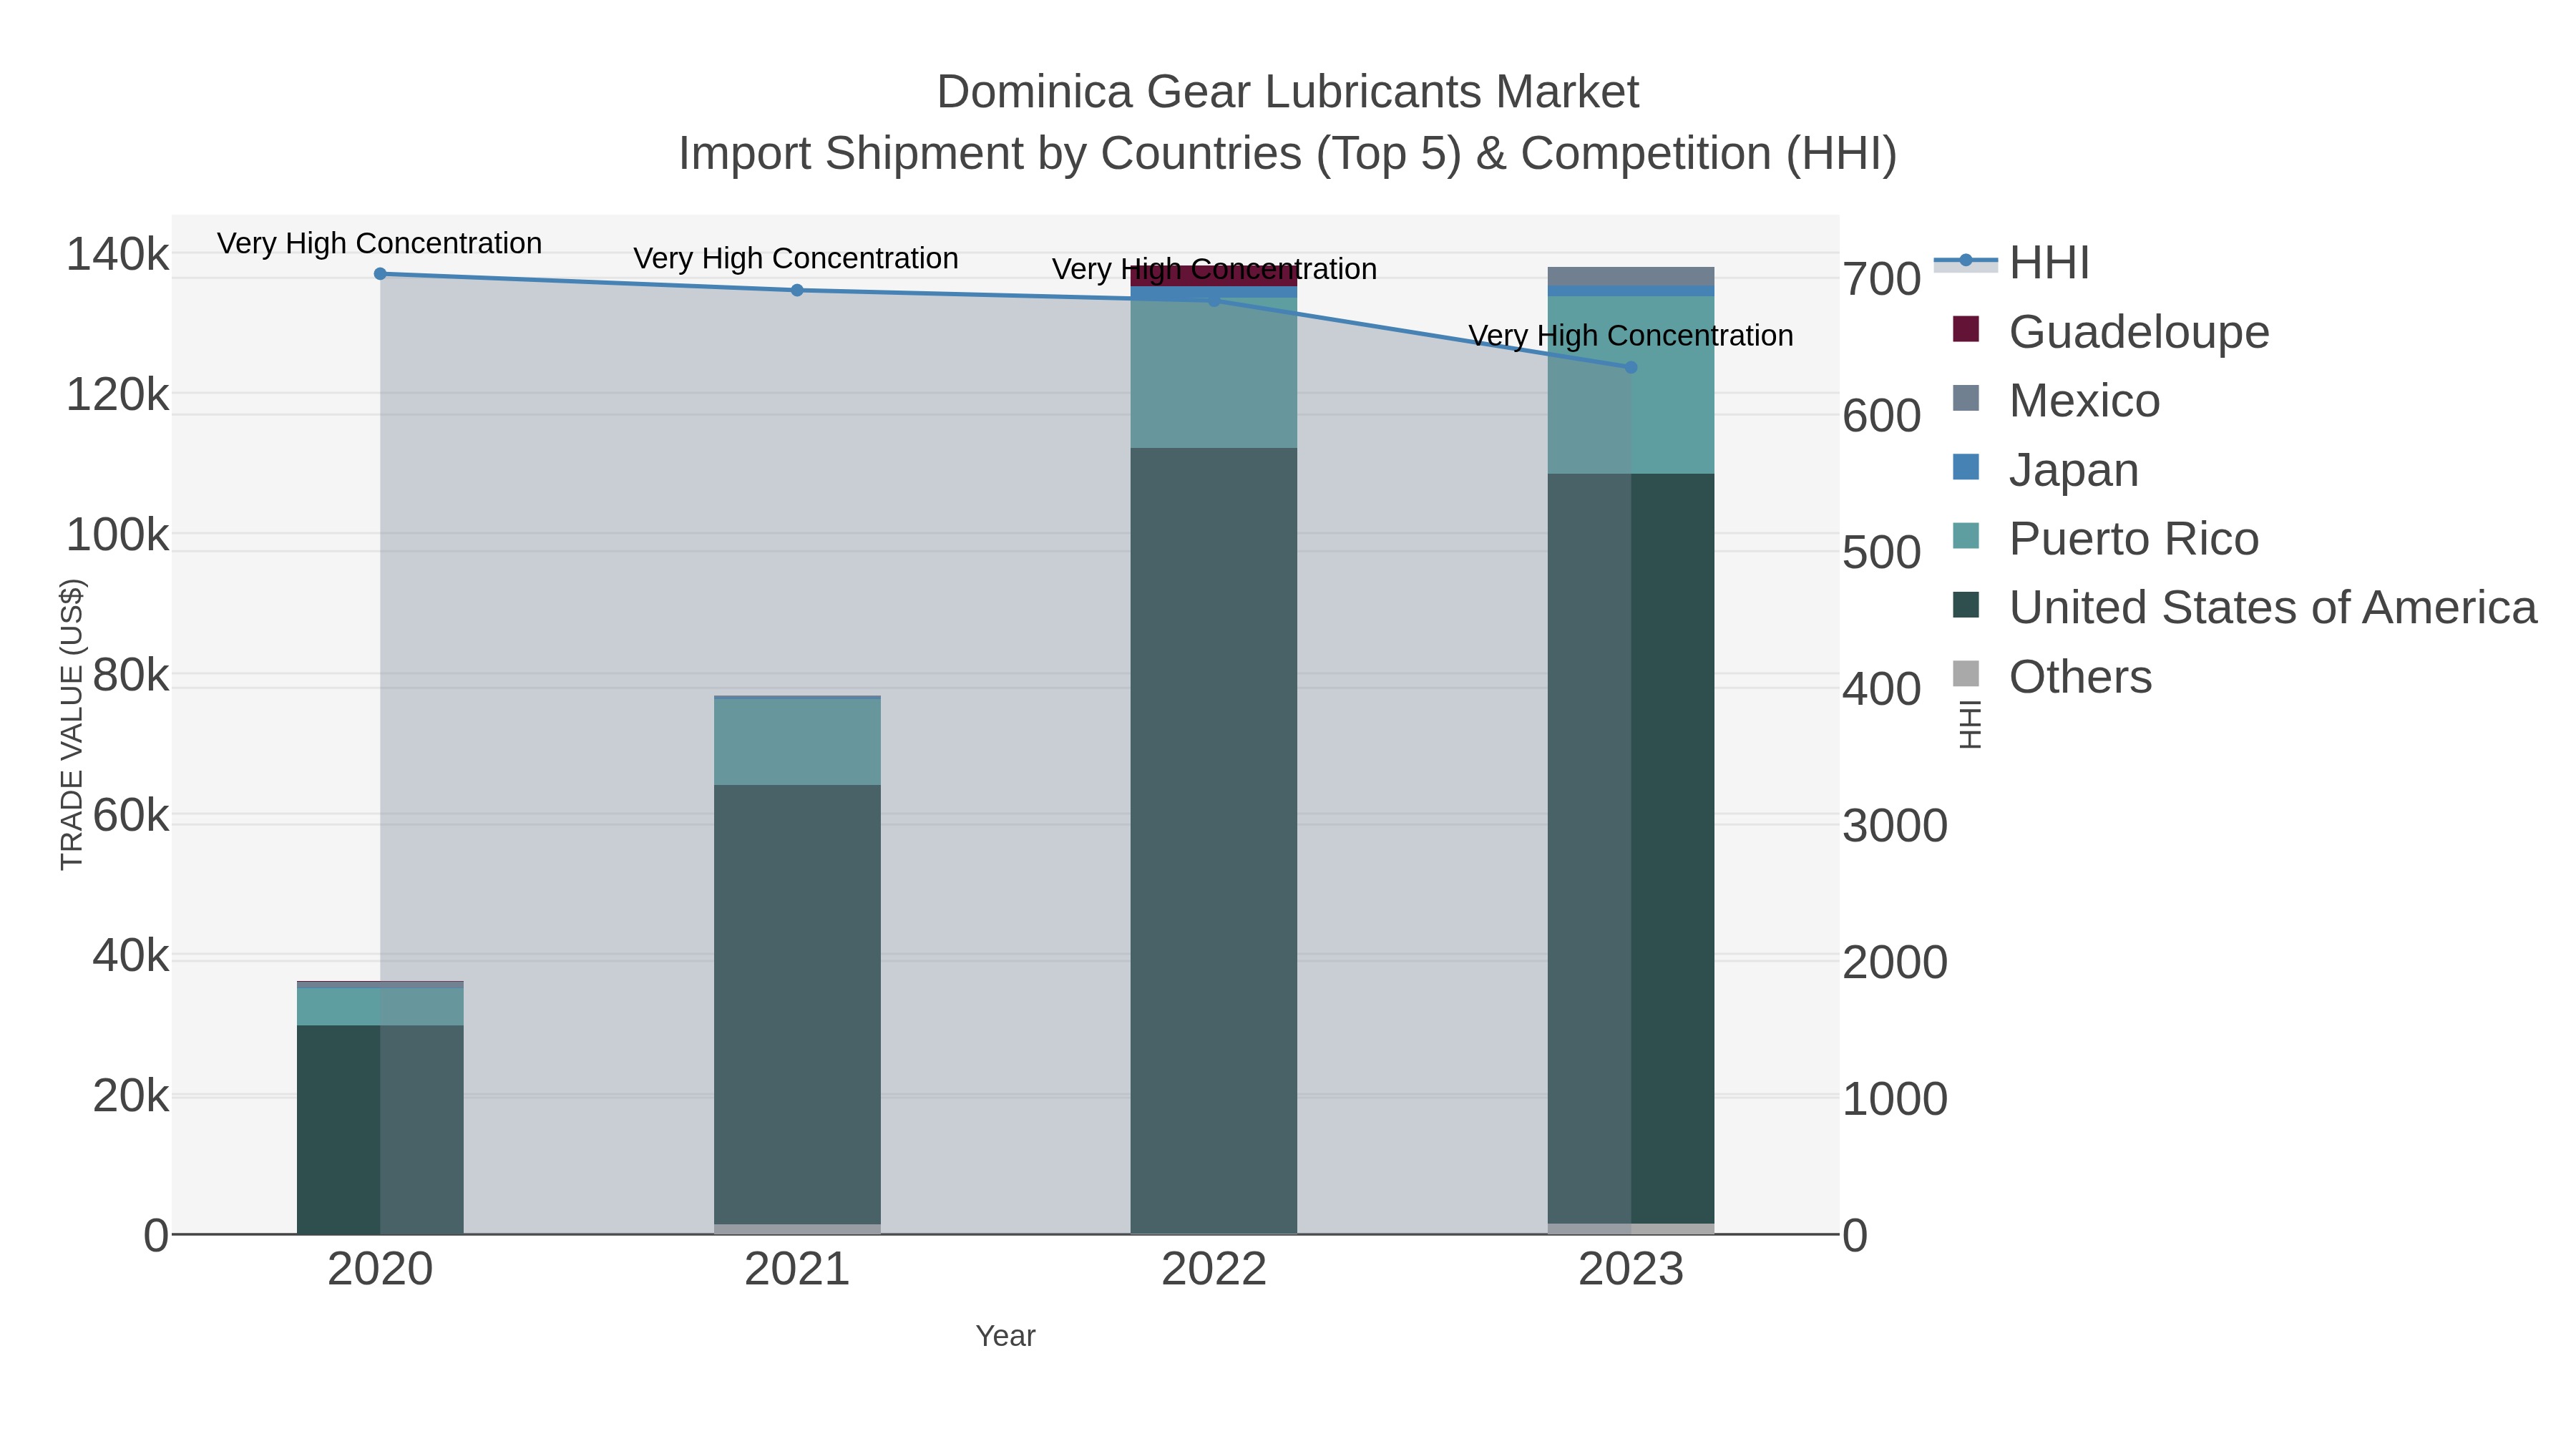Click the vertical HHI right axis title
The width and height of the screenshot is (2576, 1449).
pos(1969,724)
